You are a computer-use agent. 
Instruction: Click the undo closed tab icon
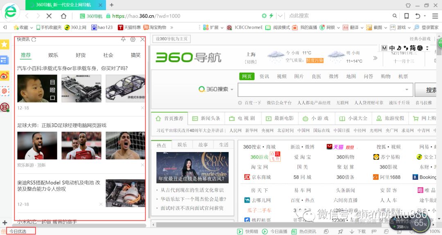(418, 16)
